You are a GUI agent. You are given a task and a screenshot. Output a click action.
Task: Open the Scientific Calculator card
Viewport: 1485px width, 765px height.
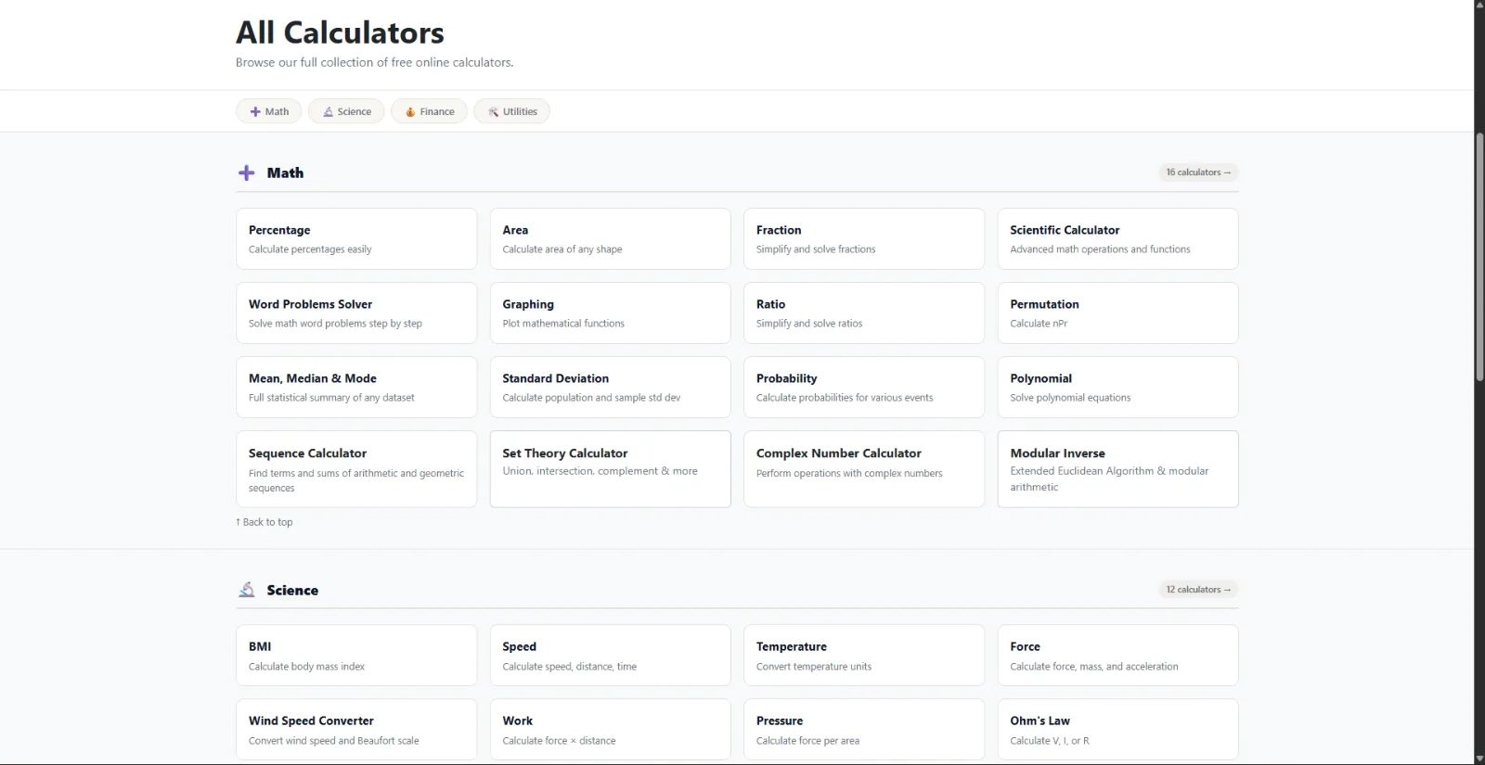(1118, 239)
